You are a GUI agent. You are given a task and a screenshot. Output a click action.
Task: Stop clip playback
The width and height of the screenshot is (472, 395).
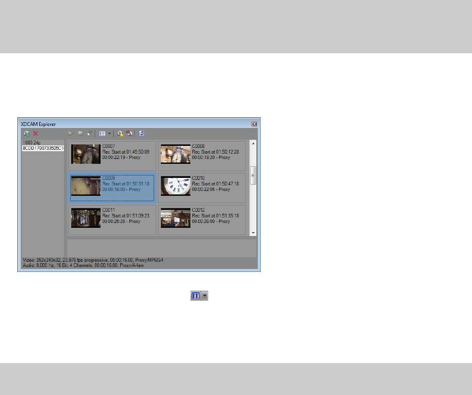tap(80, 133)
